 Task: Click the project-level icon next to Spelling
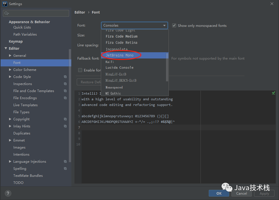click(65, 169)
